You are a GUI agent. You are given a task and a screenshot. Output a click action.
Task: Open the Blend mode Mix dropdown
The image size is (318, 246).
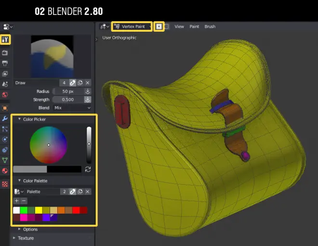pos(72,108)
